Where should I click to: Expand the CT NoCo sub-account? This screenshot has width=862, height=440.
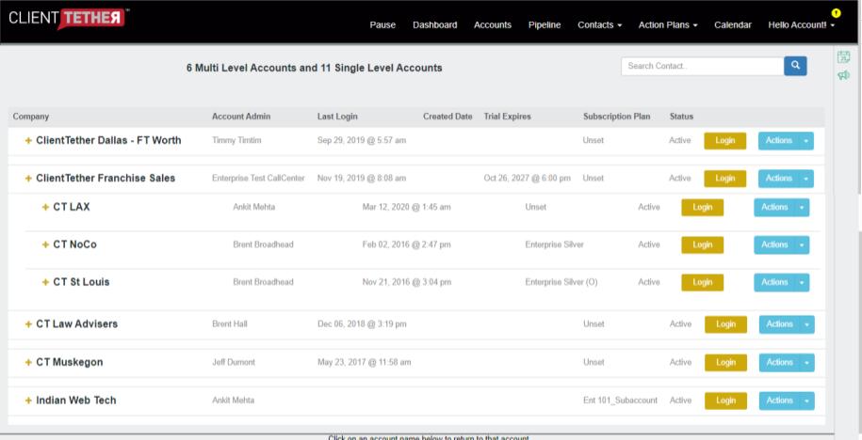45,244
